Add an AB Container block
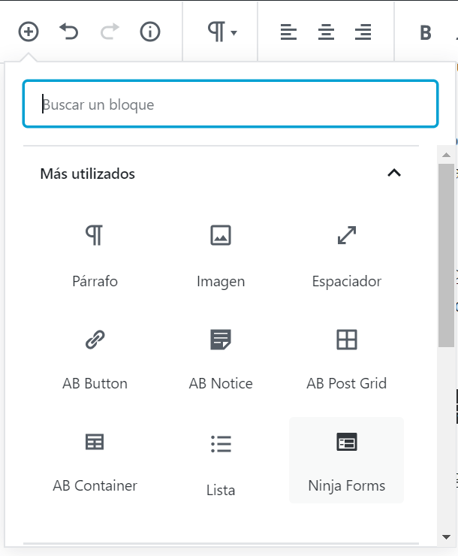This screenshot has width=458, height=556. 95,460
